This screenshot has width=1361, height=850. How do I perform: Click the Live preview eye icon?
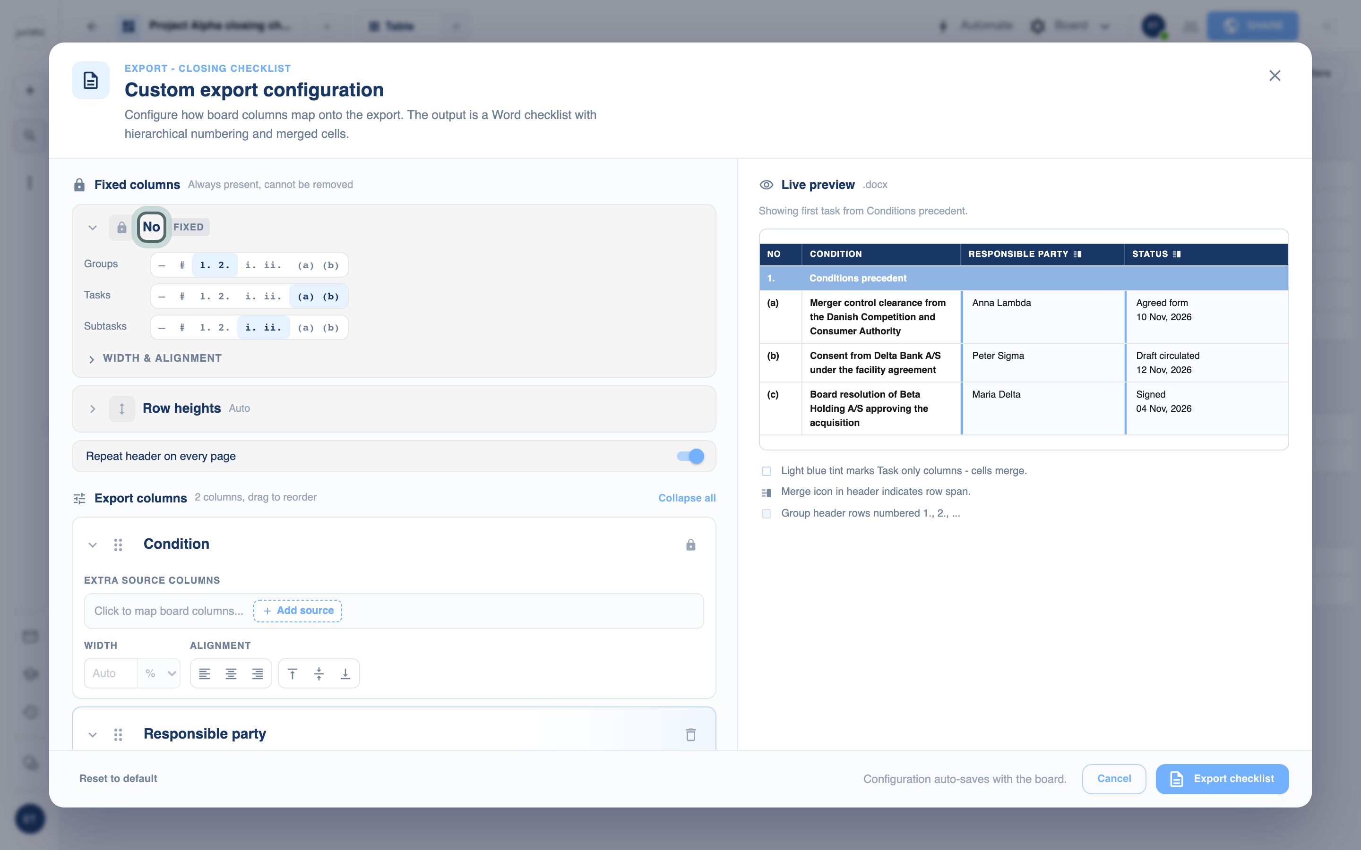click(x=766, y=185)
